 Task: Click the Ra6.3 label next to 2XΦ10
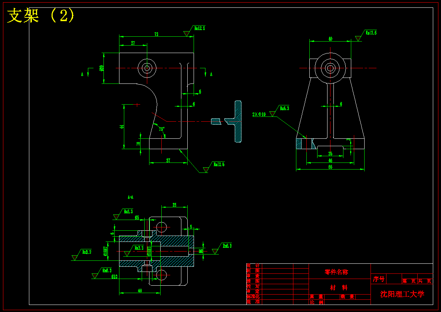pos(284,108)
